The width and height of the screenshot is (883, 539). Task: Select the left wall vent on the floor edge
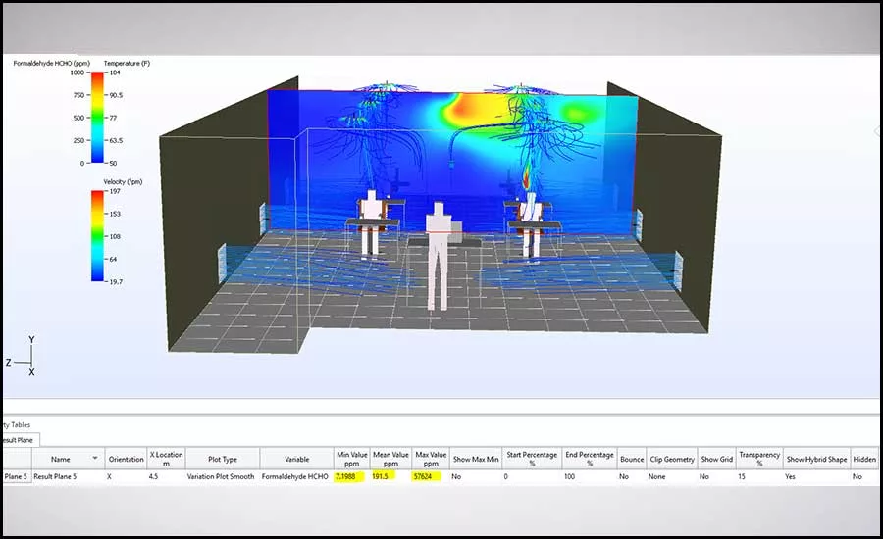(222, 263)
